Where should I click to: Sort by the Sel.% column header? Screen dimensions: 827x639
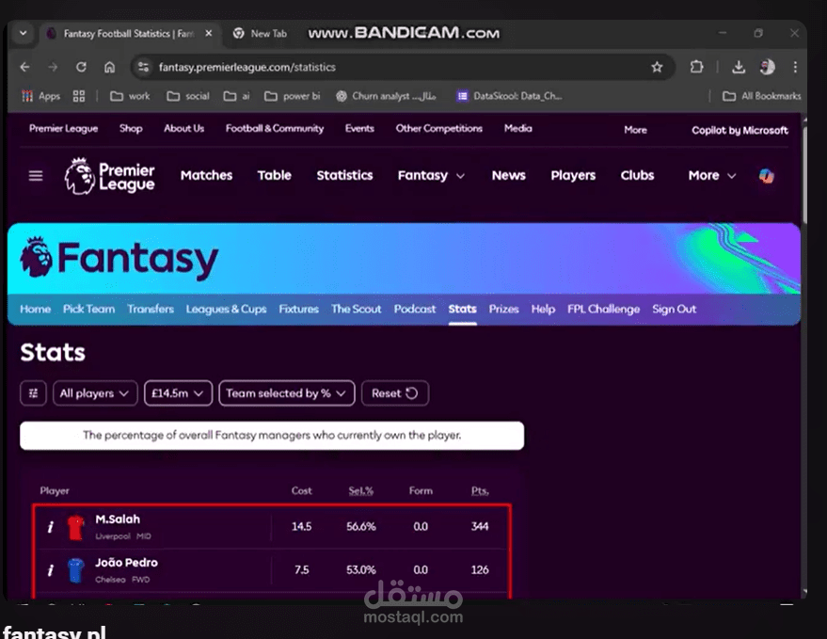(360, 490)
